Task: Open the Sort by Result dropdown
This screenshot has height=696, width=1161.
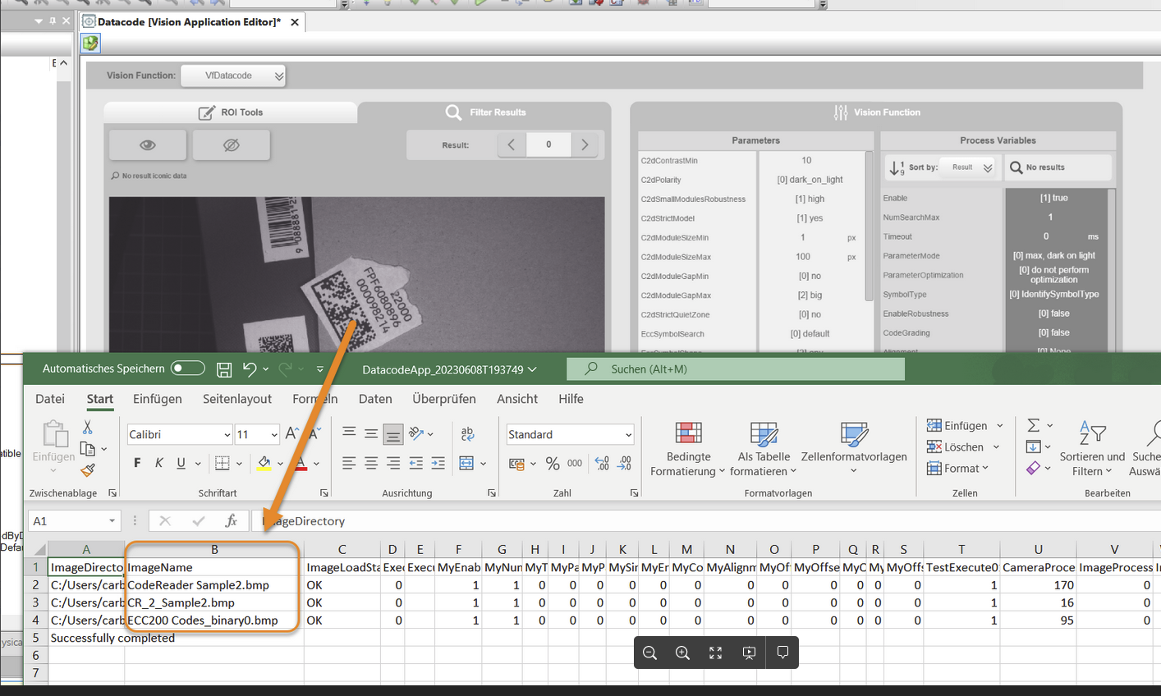Action: [x=969, y=167]
